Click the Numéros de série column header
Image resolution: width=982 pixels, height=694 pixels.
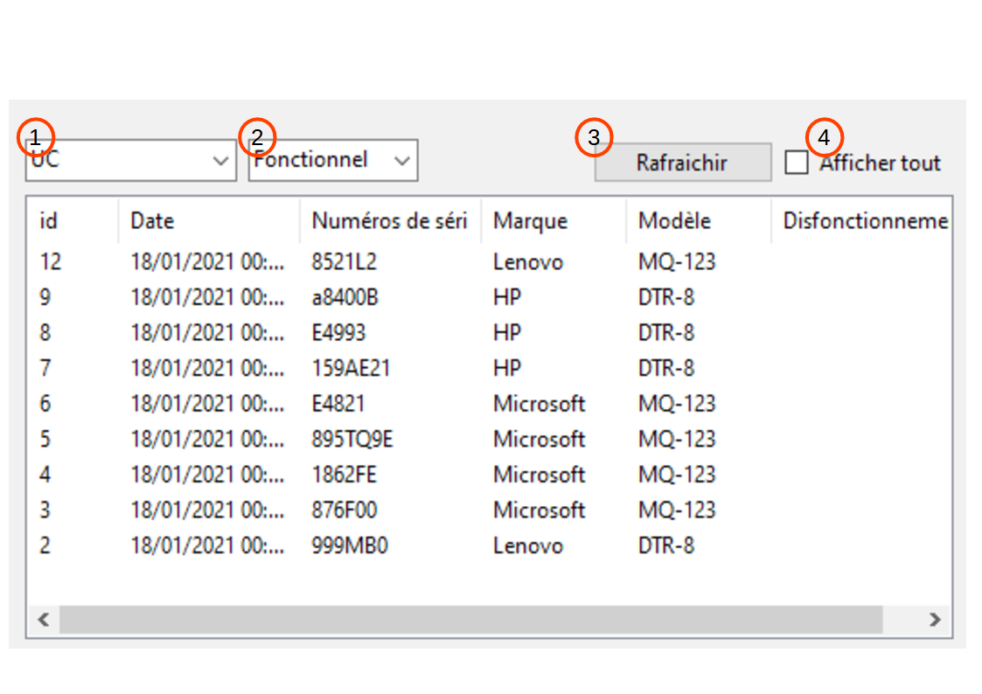[x=389, y=221]
